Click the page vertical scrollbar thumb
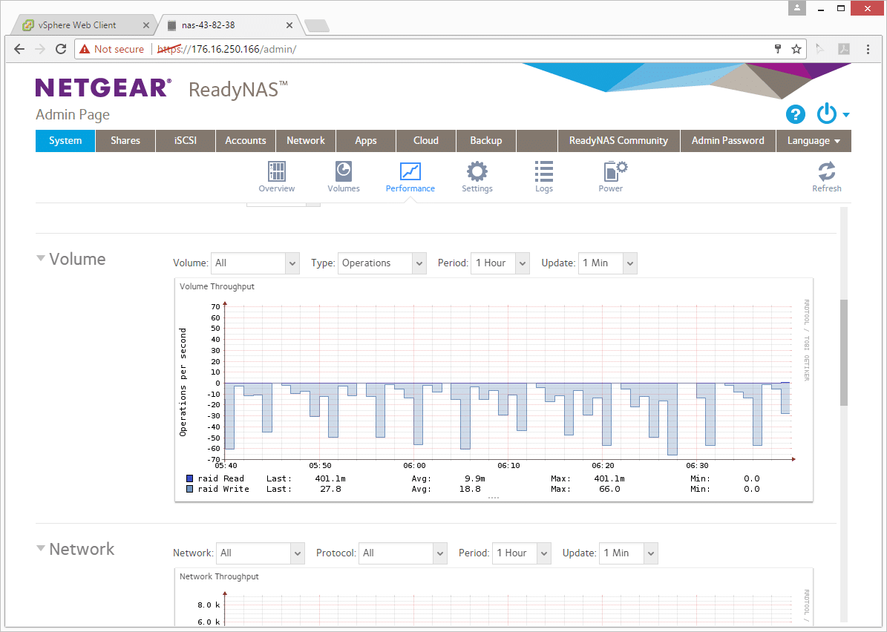Viewport: 887px width, 632px height. pyautogui.click(x=844, y=352)
